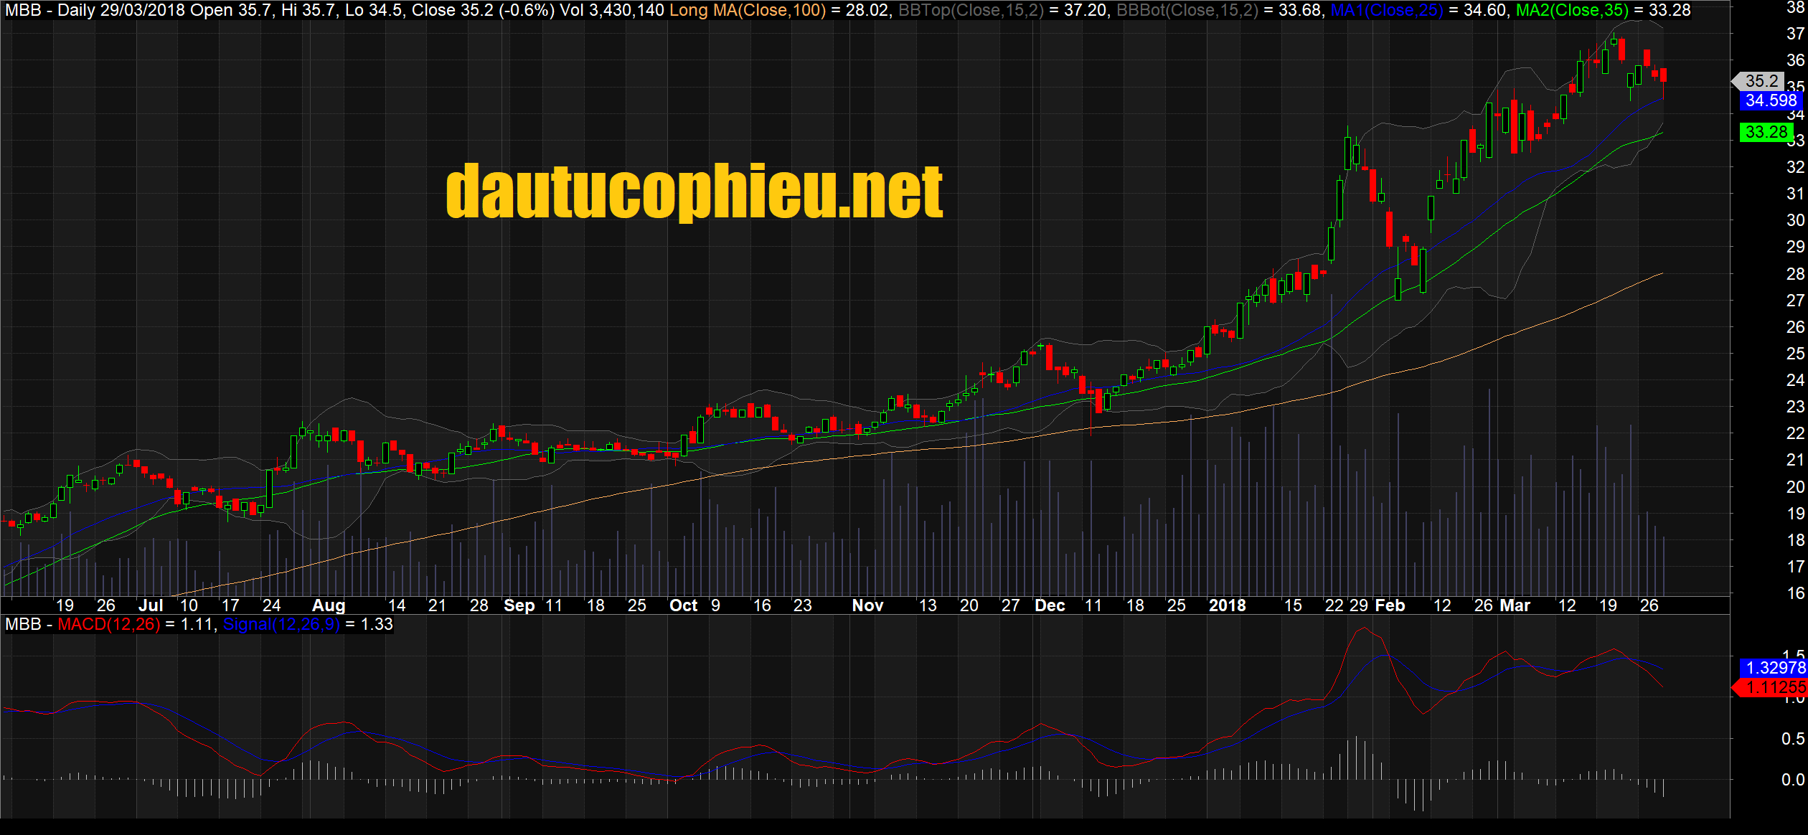Click the 25 price axis label

[x=1795, y=354]
